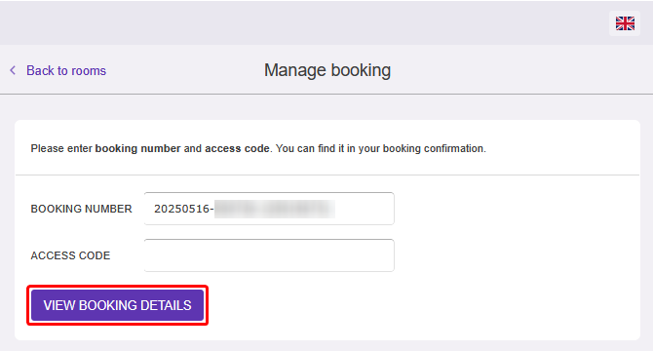Click empty space after blurred booking number

coord(364,209)
